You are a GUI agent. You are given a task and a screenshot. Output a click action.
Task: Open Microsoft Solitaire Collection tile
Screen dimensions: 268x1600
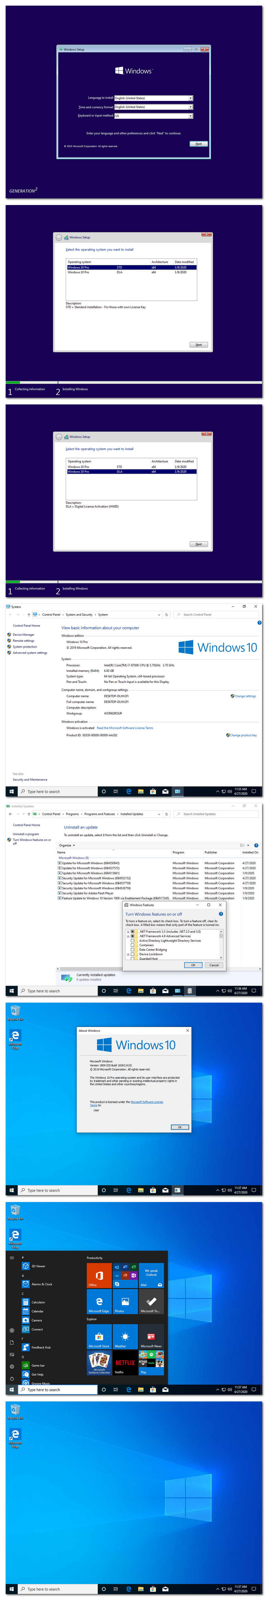[x=99, y=1363]
